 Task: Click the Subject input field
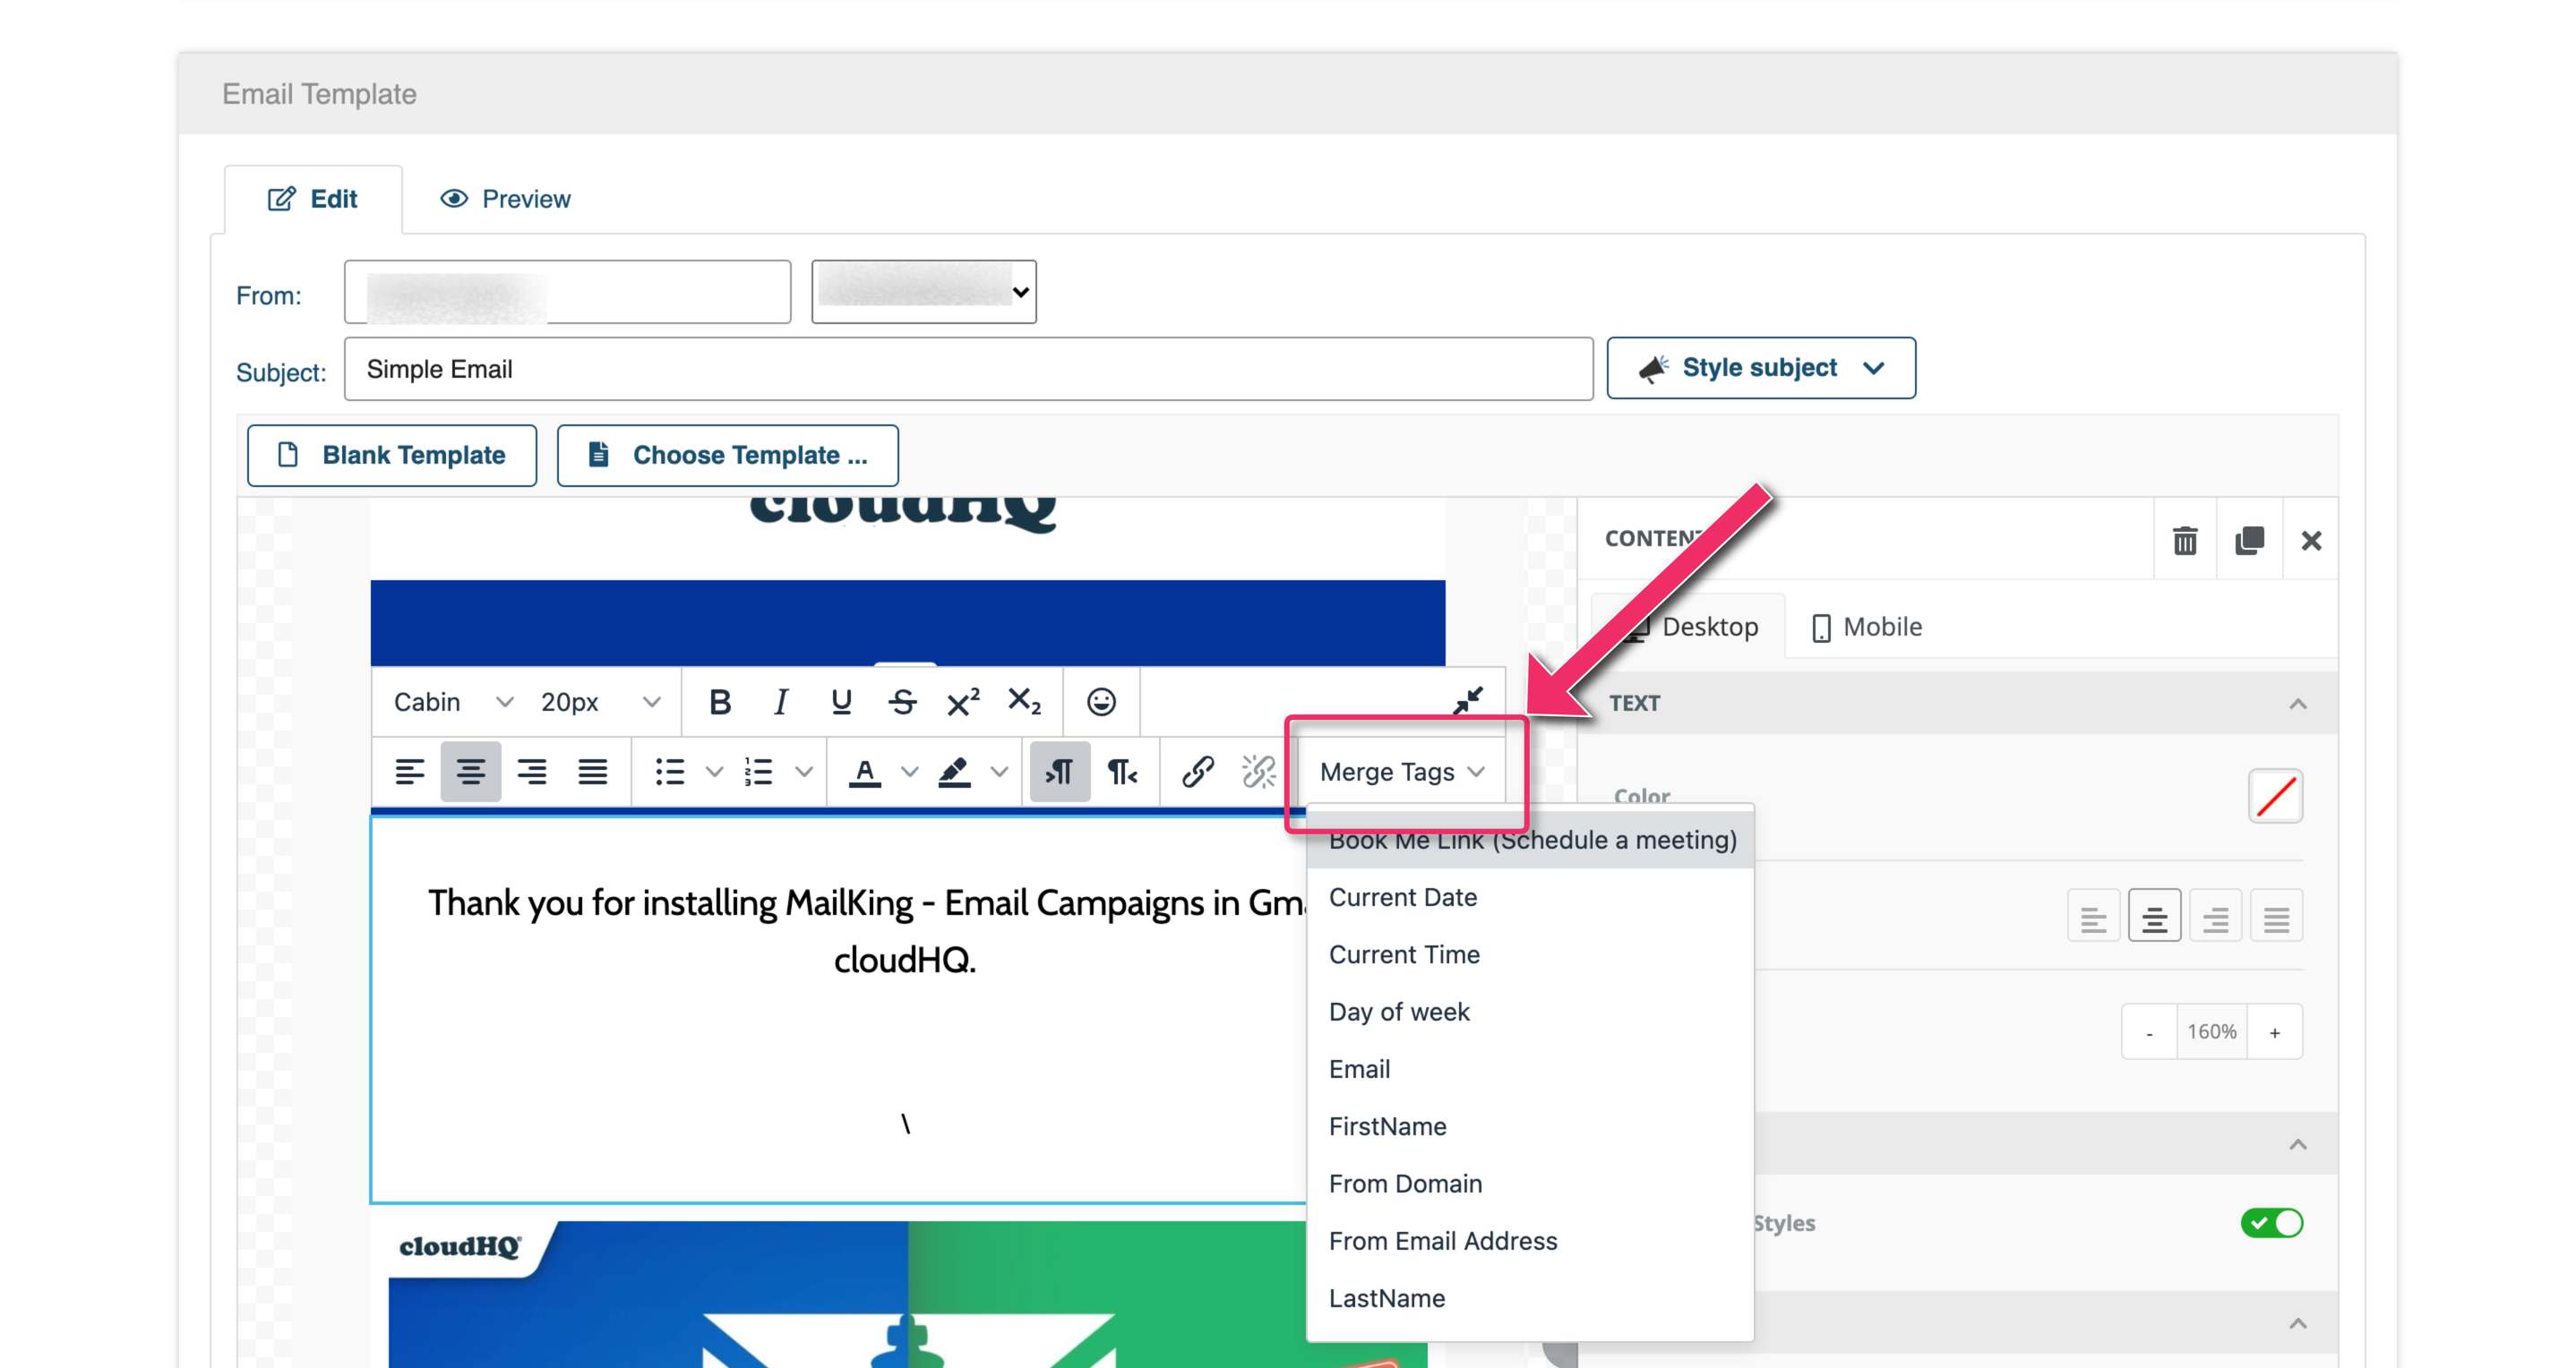pos(968,369)
